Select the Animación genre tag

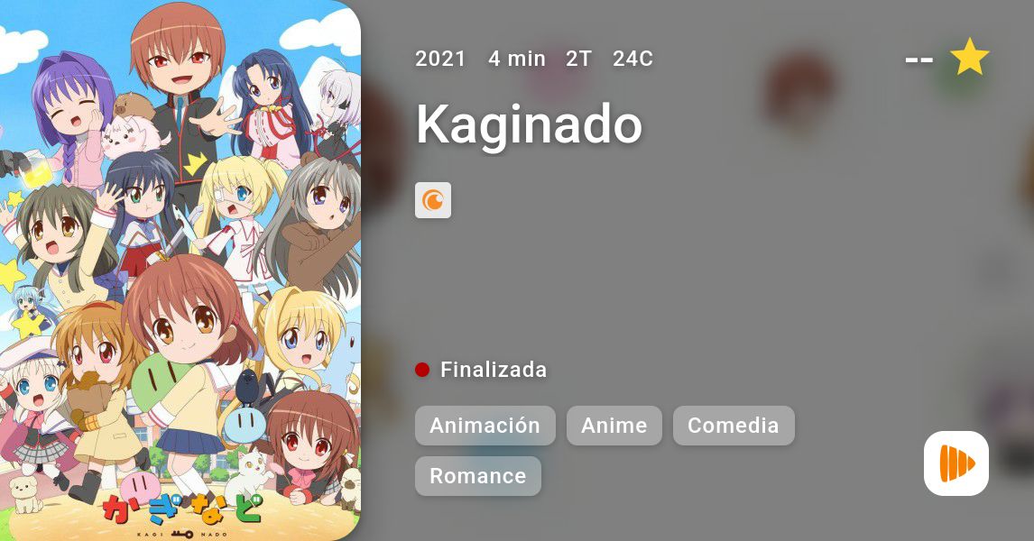(485, 426)
